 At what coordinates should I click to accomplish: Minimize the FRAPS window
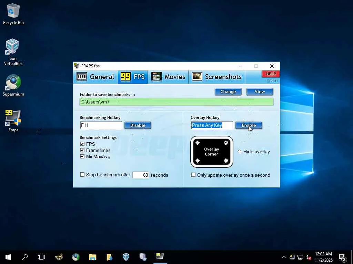tap(241, 66)
